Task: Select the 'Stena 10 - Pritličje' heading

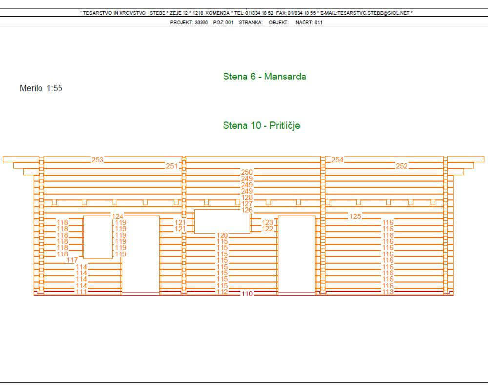Action: (x=261, y=125)
